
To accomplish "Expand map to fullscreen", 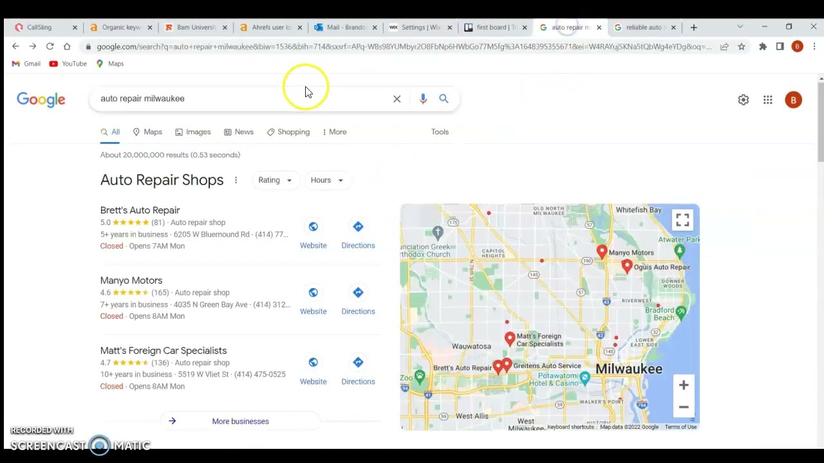I will pyautogui.click(x=682, y=220).
